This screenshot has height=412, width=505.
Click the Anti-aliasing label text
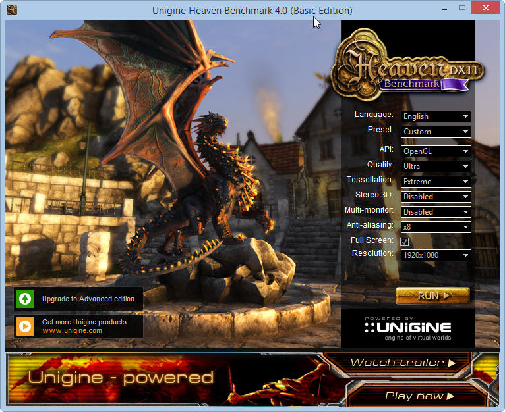coord(370,225)
